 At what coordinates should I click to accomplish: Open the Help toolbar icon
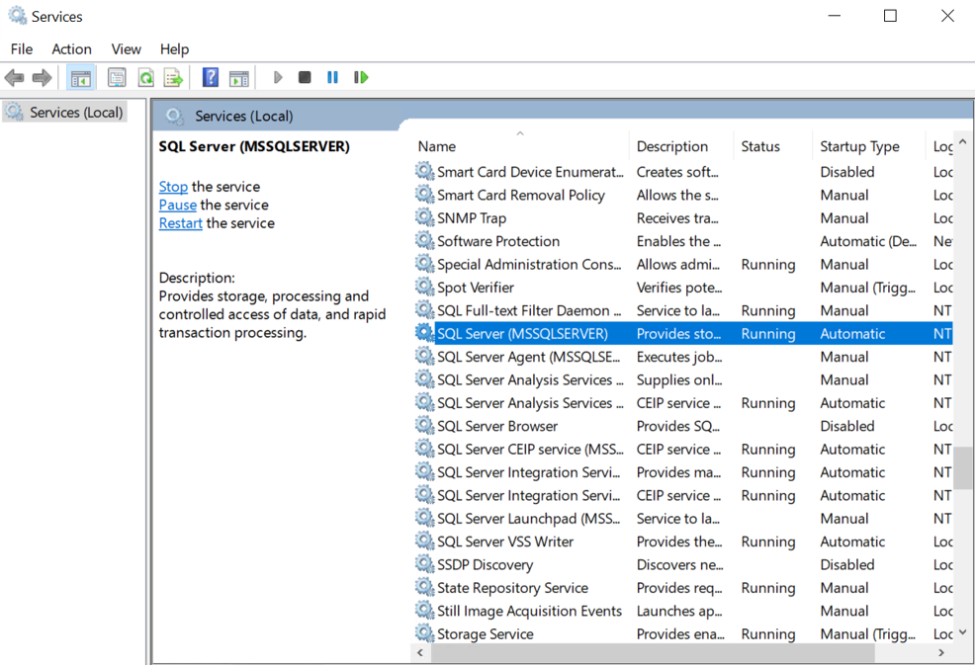(211, 78)
